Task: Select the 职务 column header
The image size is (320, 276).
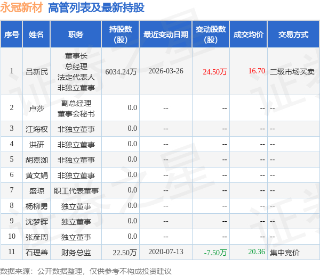Action: 76,34
